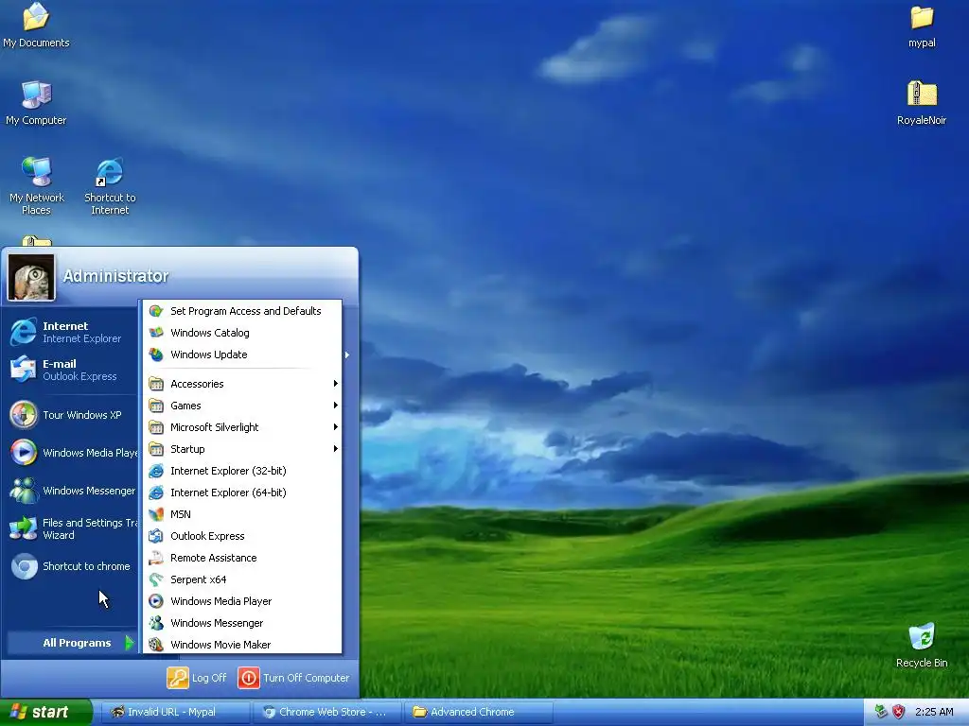This screenshot has width=969, height=726.
Task: Click the 2:25 AM clock
Action: point(934,712)
